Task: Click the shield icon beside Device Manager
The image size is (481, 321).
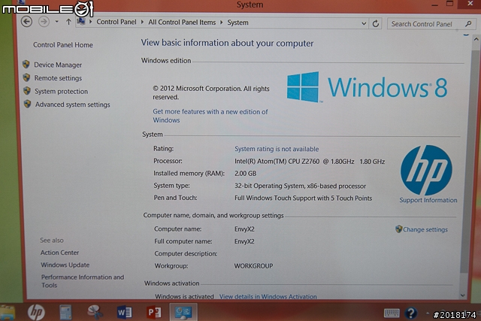Action: click(26, 64)
